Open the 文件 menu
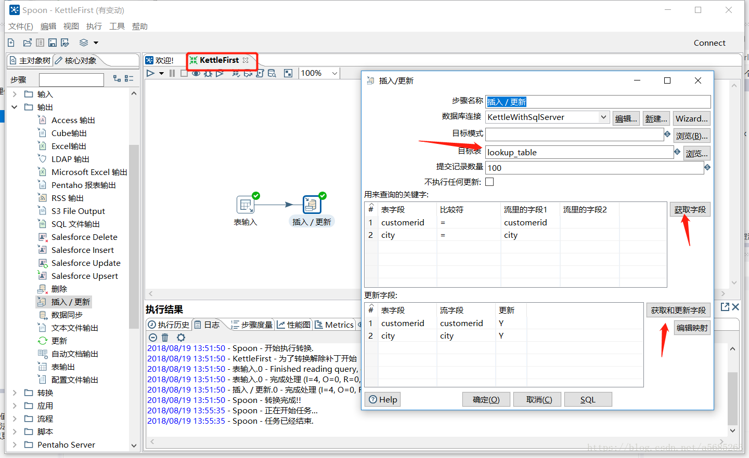749x458 pixels. tap(21, 26)
